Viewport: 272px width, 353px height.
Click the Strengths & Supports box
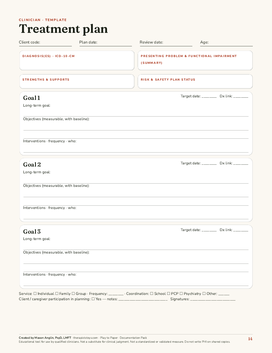coord(77,81)
